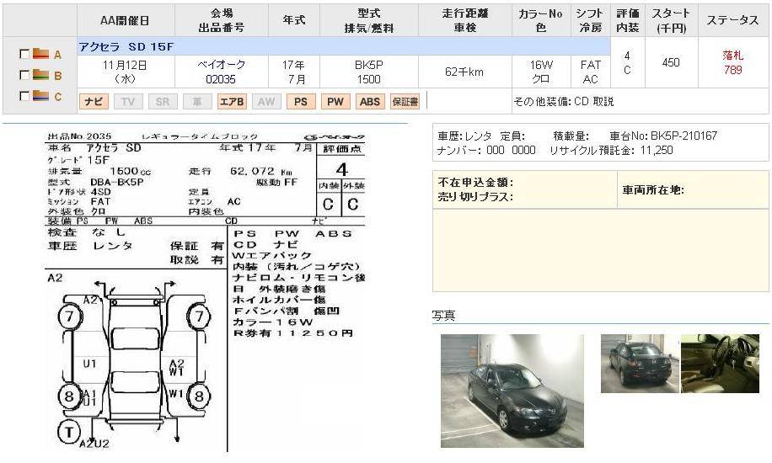Click the 売り切りプラス label
Screen dimensions: 772x463
(475, 197)
